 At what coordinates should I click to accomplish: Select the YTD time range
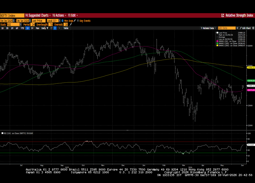coord(22,28)
